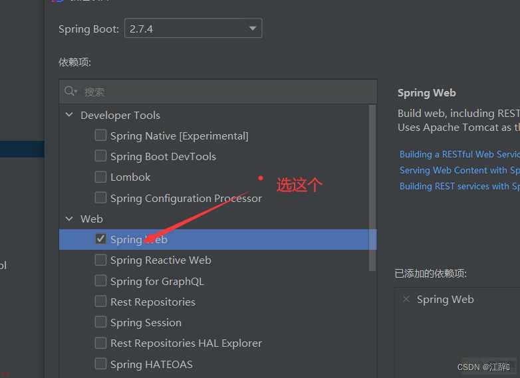Tick the Lombok checkbox

[x=100, y=177]
